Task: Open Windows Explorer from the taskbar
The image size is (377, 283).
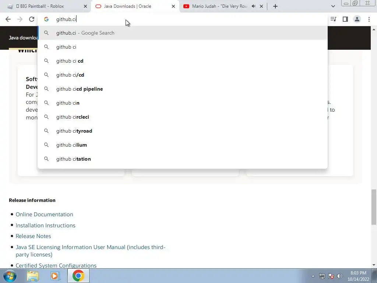Action: pos(33,276)
